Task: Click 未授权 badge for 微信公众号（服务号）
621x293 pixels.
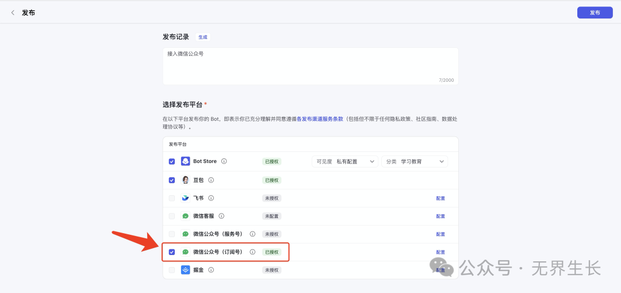Action: (271, 234)
